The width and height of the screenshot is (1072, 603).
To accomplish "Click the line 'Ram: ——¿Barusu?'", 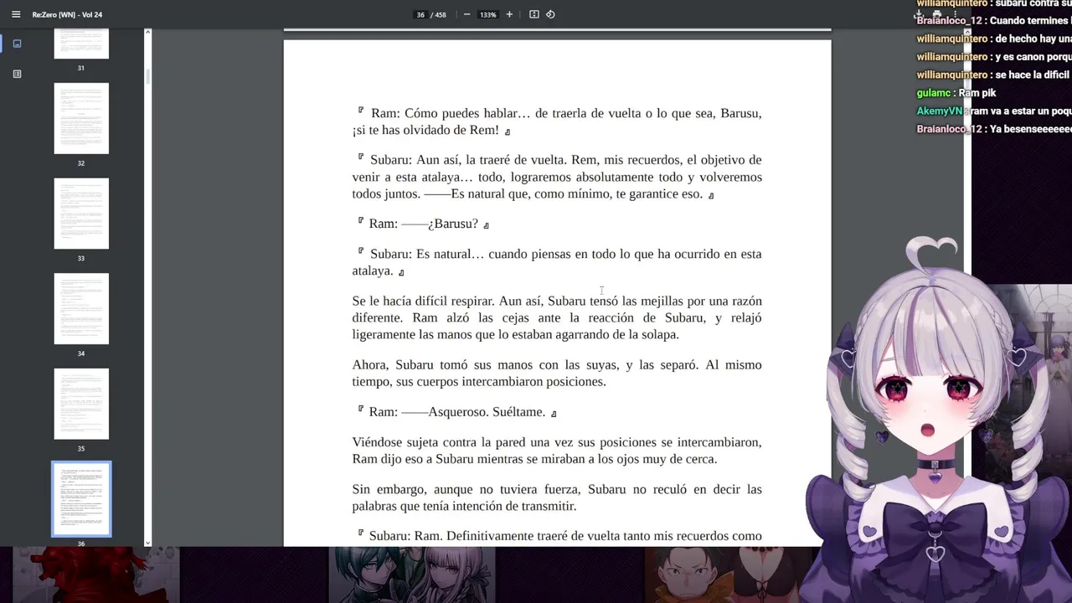I will coord(423,224).
